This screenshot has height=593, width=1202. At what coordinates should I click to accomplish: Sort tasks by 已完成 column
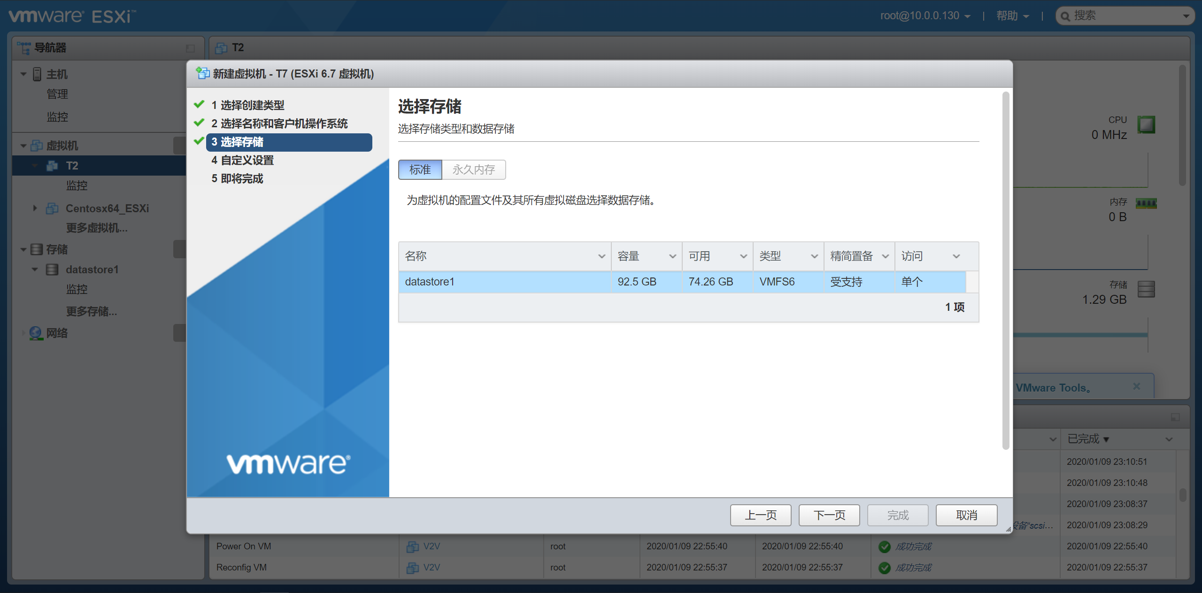1087,439
